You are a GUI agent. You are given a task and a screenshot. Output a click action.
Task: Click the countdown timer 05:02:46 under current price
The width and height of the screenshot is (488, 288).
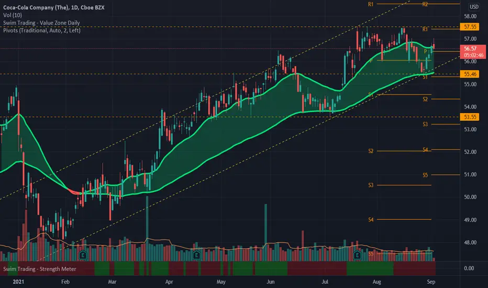pyautogui.click(x=473, y=55)
